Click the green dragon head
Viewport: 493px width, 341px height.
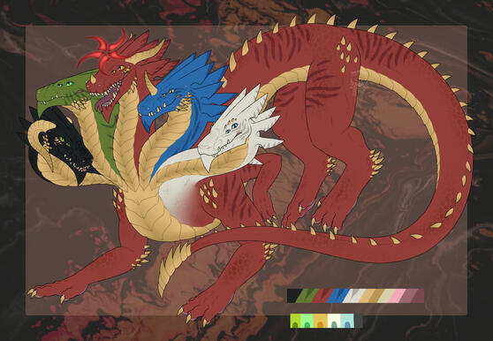tap(63, 89)
